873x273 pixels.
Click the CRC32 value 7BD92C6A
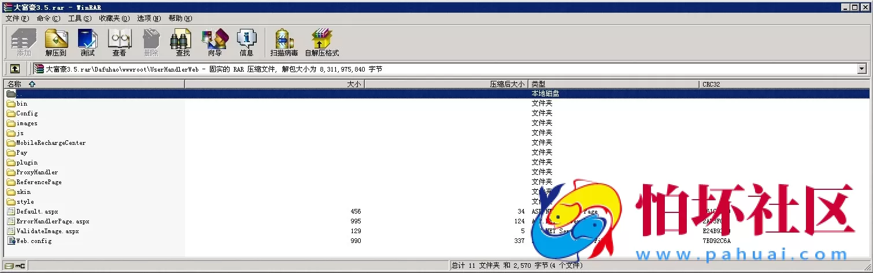[717, 241]
